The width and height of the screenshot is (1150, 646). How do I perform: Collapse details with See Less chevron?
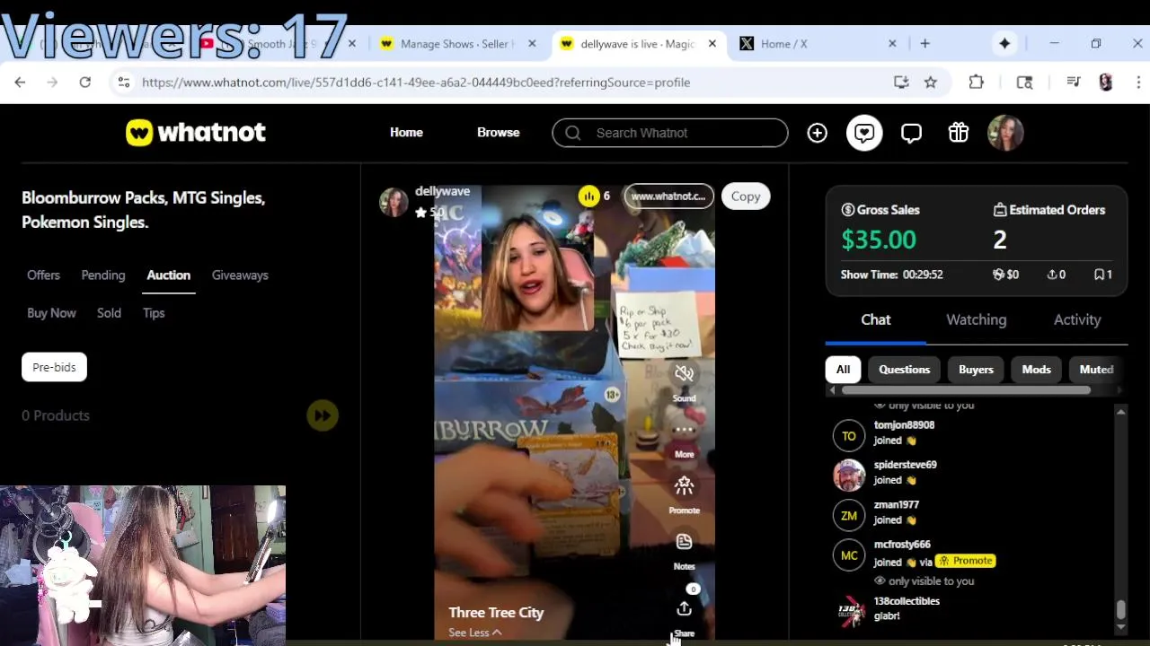click(x=497, y=633)
